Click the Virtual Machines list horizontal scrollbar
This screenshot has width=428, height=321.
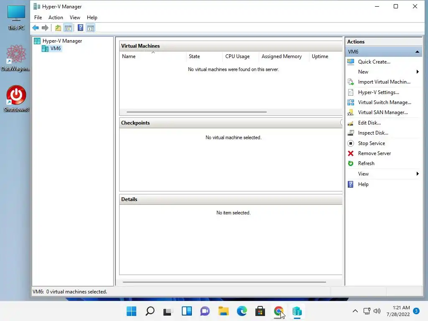point(196,112)
